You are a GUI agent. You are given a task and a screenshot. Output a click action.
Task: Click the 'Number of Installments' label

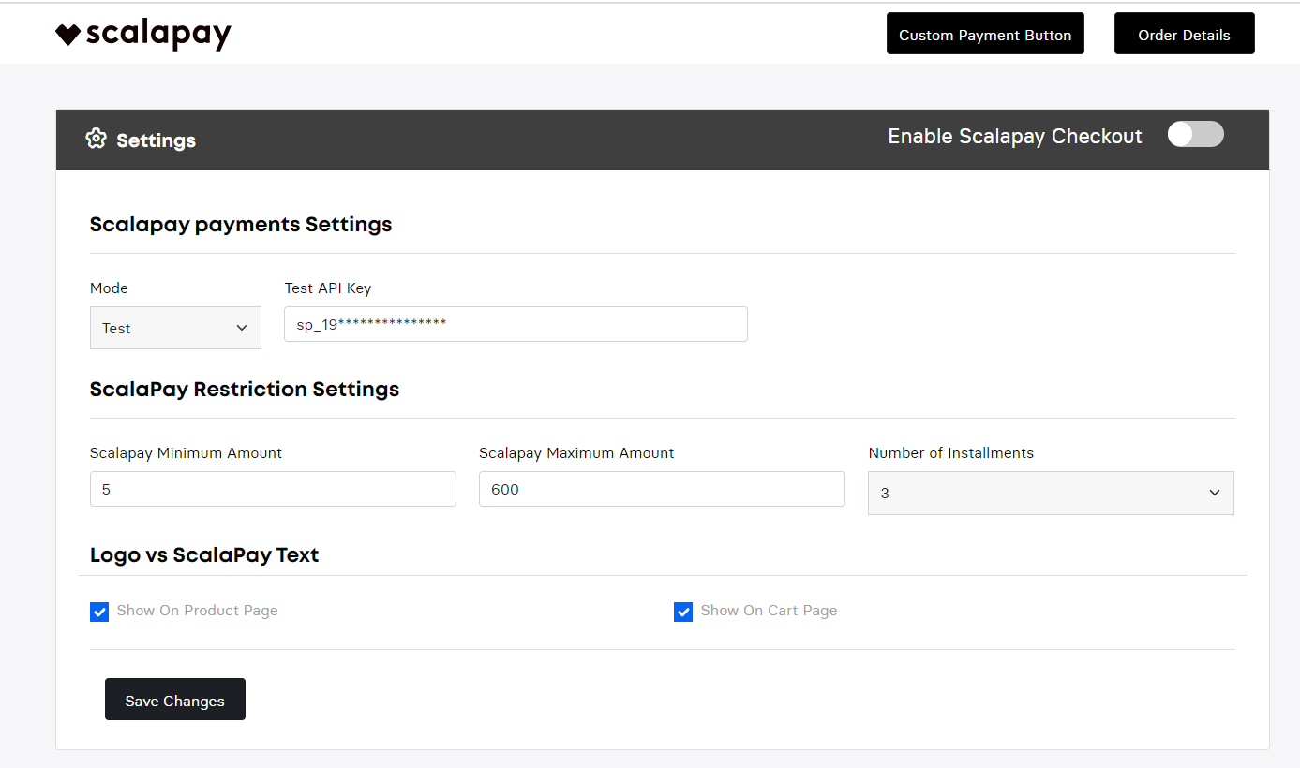pos(951,453)
